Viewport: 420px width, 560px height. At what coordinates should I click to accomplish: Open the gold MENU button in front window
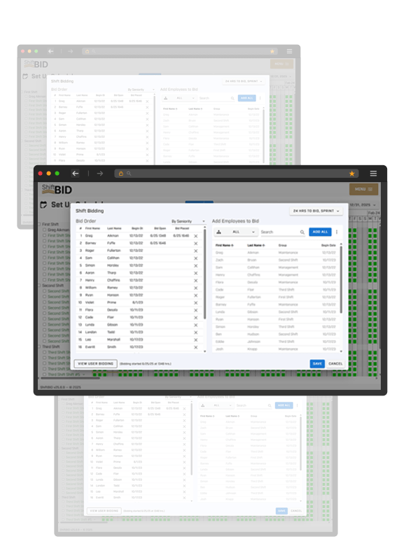pyautogui.click(x=363, y=189)
